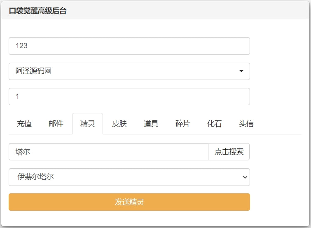Open the 碎片 tab
This screenshot has width=311, height=228.
pyautogui.click(x=182, y=124)
